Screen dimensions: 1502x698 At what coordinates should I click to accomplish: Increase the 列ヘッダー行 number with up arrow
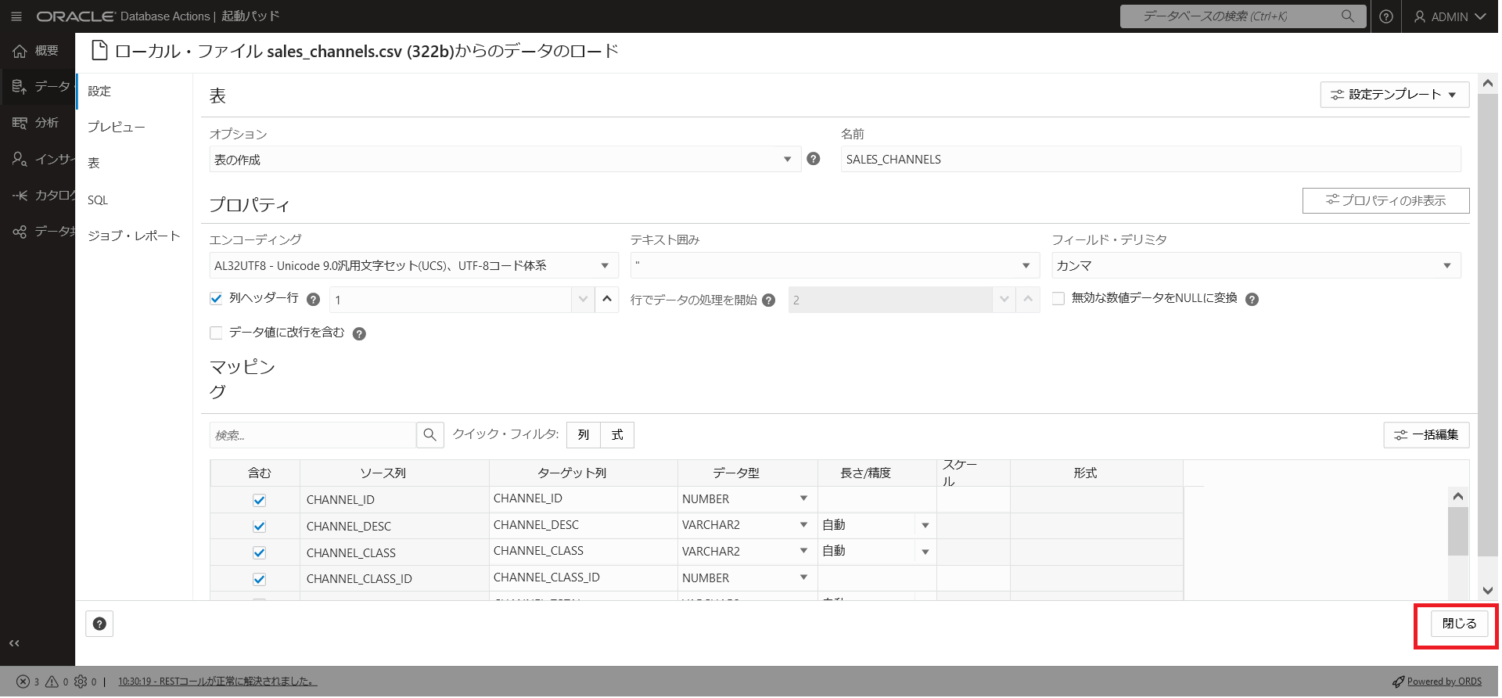(607, 300)
